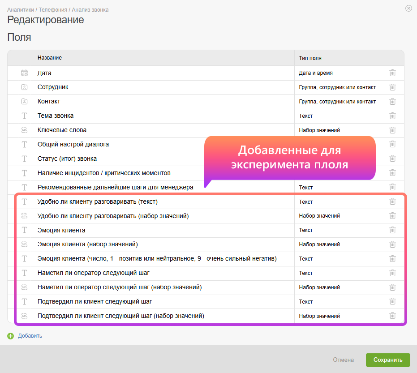The image size is (417, 373).
Task: Delete the Дата field with trash icon
Action: pyautogui.click(x=392, y=73)
